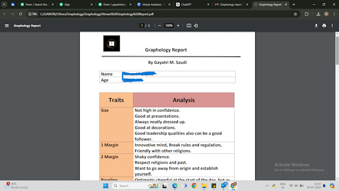Zoom out the PDF with minus icon

(160, 25)
